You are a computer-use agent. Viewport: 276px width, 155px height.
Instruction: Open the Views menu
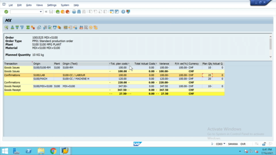pos(39,5)
